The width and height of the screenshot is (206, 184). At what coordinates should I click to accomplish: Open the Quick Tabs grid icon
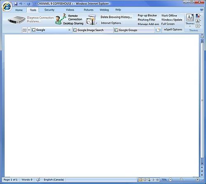click(x=25, y=30)
